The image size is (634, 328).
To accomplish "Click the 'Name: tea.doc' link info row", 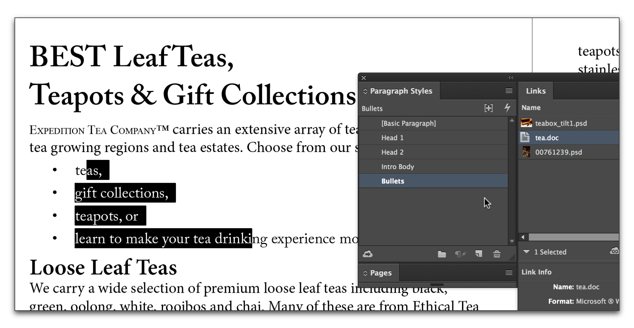I will tap(576, 287).
